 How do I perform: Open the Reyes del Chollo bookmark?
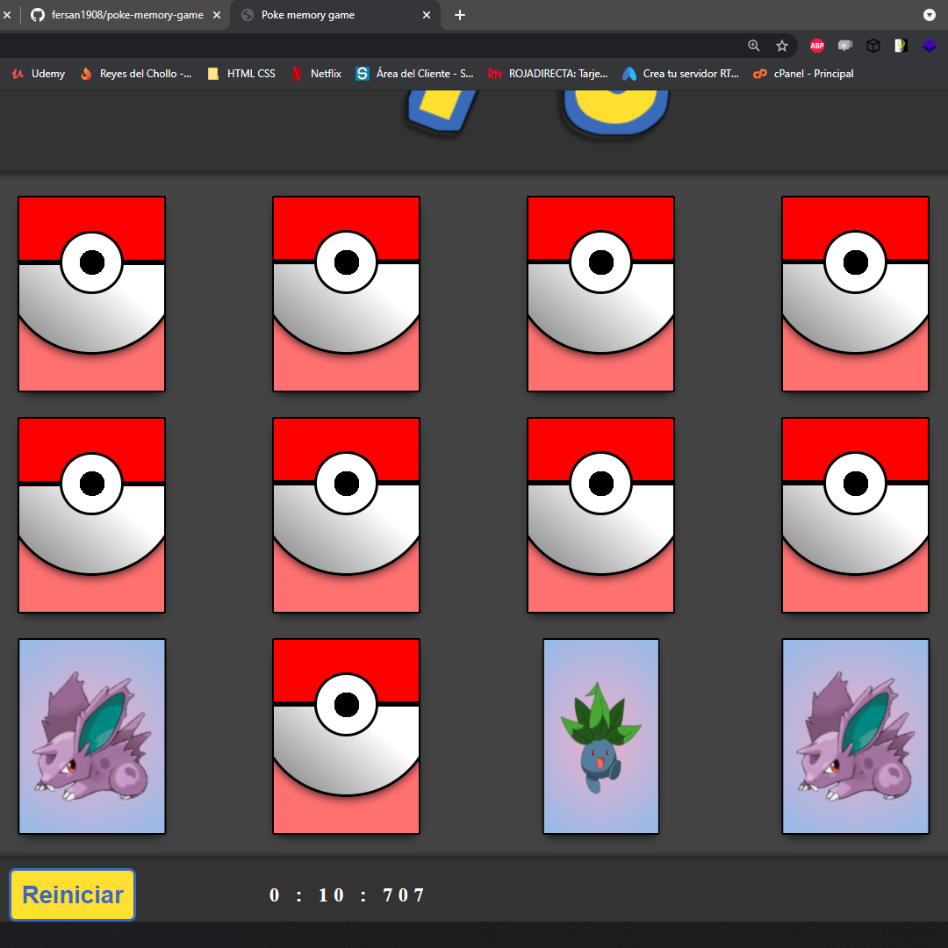pos(136,74)
